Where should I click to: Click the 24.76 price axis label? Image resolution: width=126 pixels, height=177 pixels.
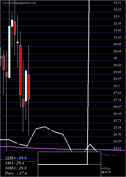(117, 135)
